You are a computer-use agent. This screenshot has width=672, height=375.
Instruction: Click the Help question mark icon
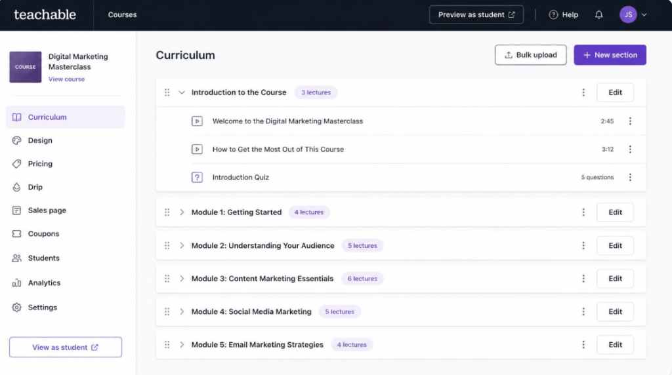coord(553,14)
